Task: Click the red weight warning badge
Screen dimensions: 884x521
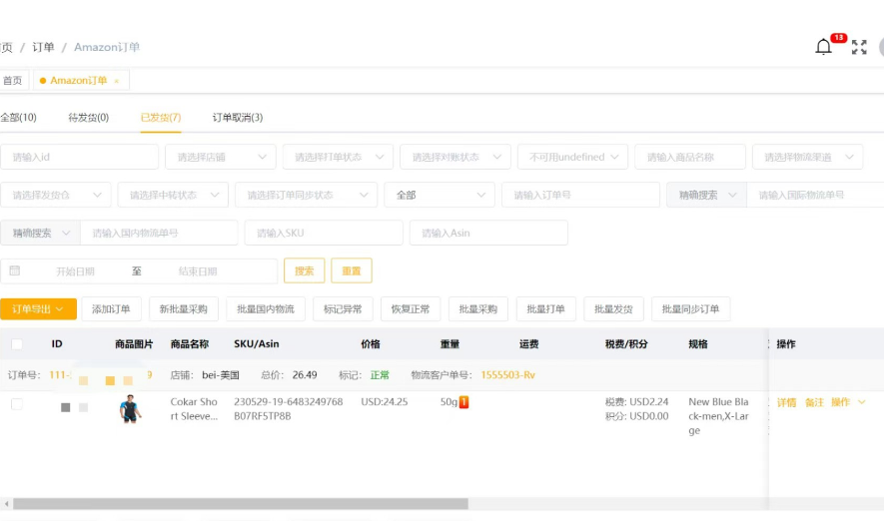Action: (x=464, y=402)
